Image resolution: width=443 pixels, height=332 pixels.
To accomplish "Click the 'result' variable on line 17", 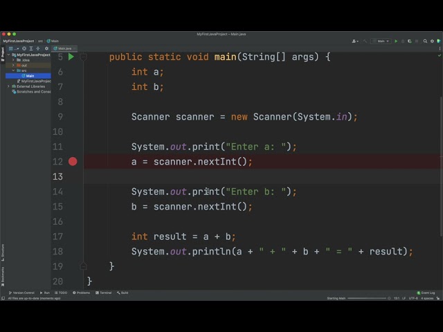I will tap(170, 237).
